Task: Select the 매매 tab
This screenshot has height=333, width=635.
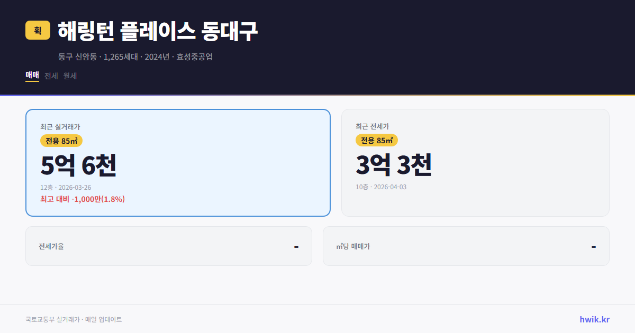Action: click(32, 76)
